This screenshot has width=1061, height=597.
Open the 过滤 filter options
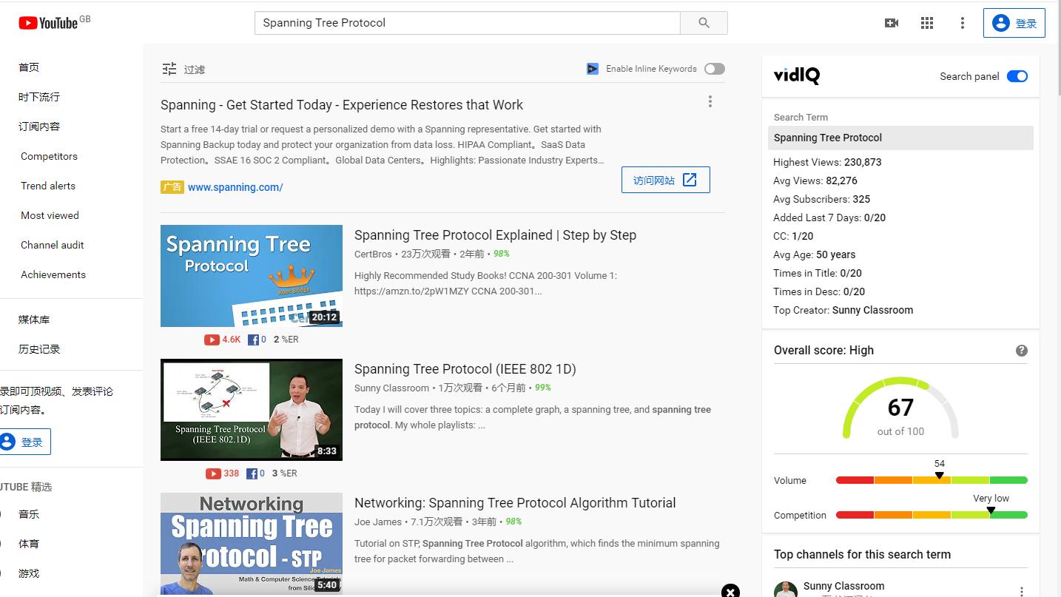[183, 70]
